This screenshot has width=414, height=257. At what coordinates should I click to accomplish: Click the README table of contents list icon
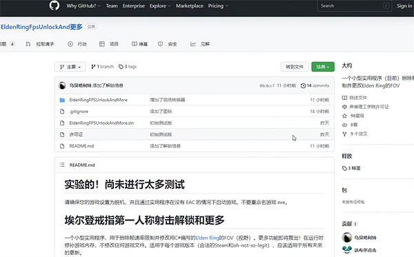[x=62, y=165]
